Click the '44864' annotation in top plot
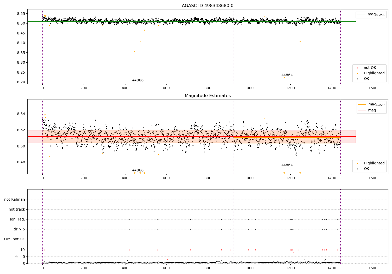Image resolution: width=392 pixels, height=274 pixels. (x=287, y=75)
